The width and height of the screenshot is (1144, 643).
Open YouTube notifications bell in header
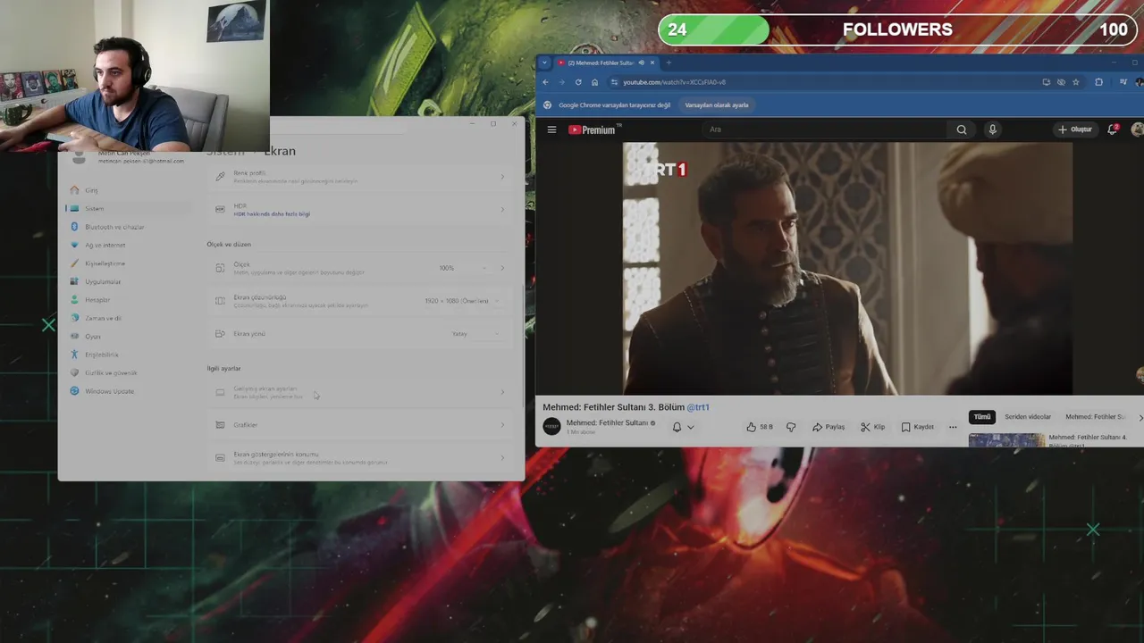pyautogui.click(x=1112, y=129)
